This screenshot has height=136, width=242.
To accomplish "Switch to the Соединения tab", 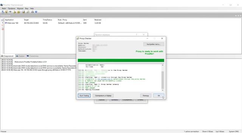I will pyautogui.click(x=8, y=56).
